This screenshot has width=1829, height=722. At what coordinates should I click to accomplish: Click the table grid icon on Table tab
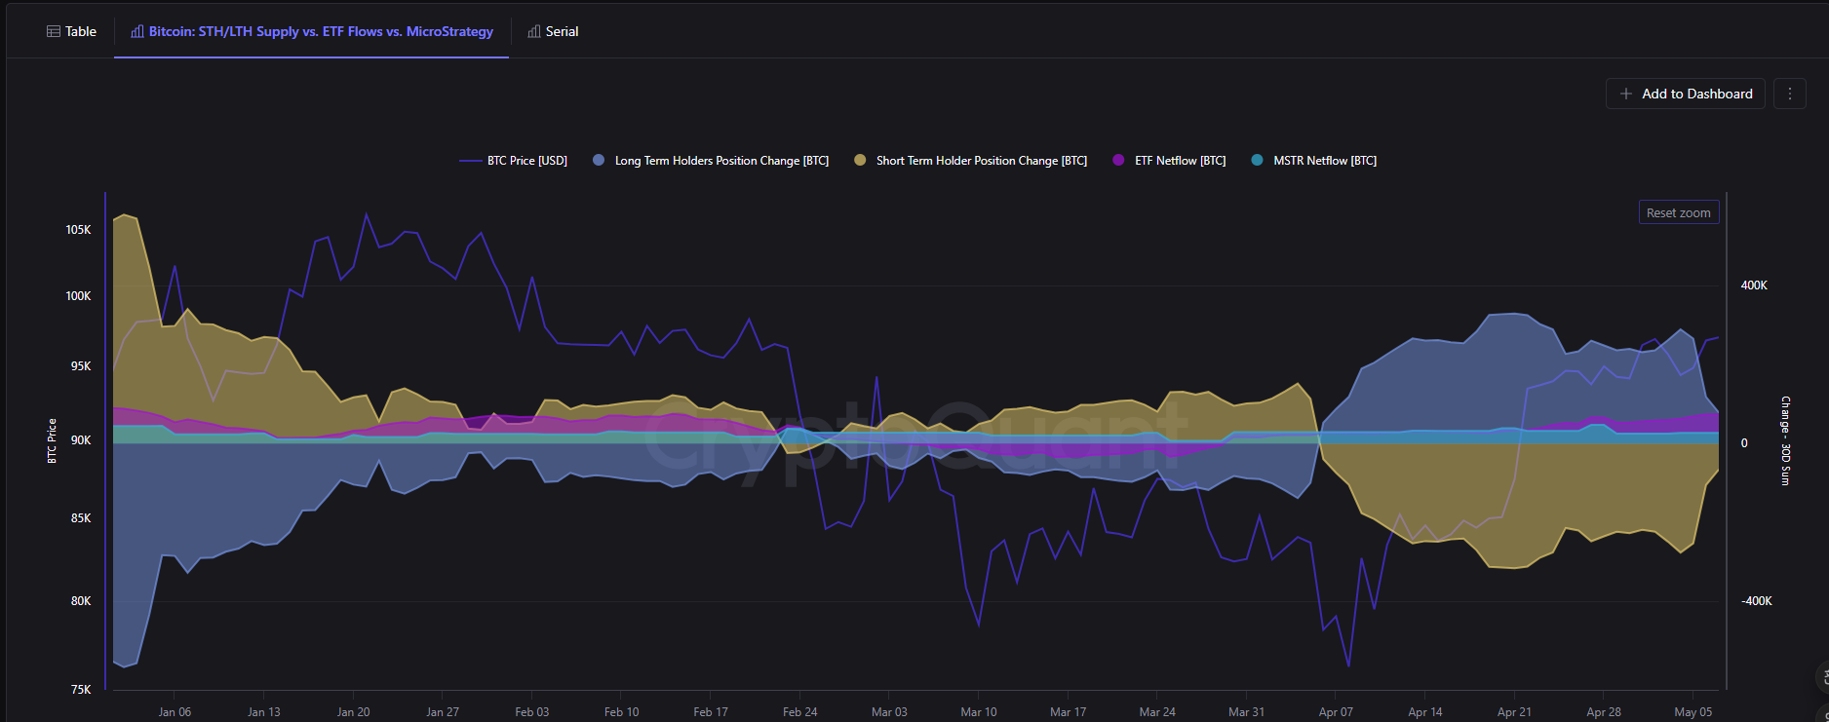[x=54, y=31]
